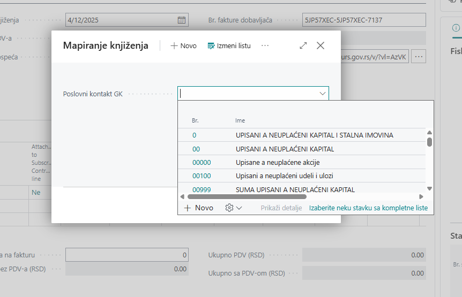Viewport: 462px width, 297px height.
Task: Toggle the Poslovni kontakt GK dropdown arrow
Action: coord(323,94)
